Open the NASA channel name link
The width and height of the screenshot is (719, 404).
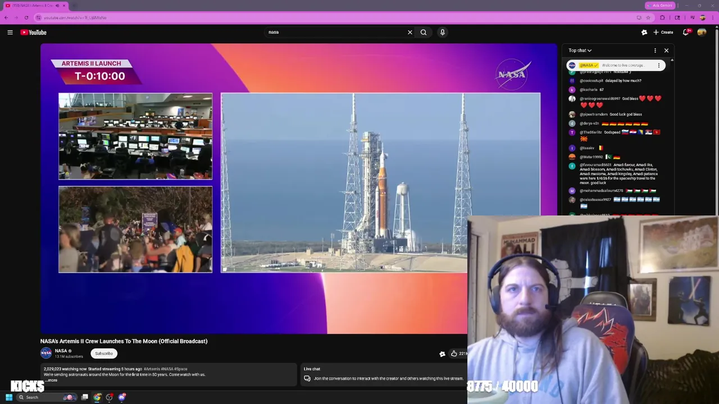[61, 351]
